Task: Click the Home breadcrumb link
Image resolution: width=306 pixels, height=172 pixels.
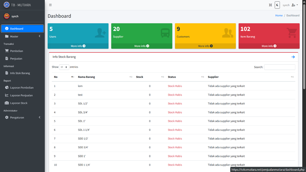Action: (279, 15)
